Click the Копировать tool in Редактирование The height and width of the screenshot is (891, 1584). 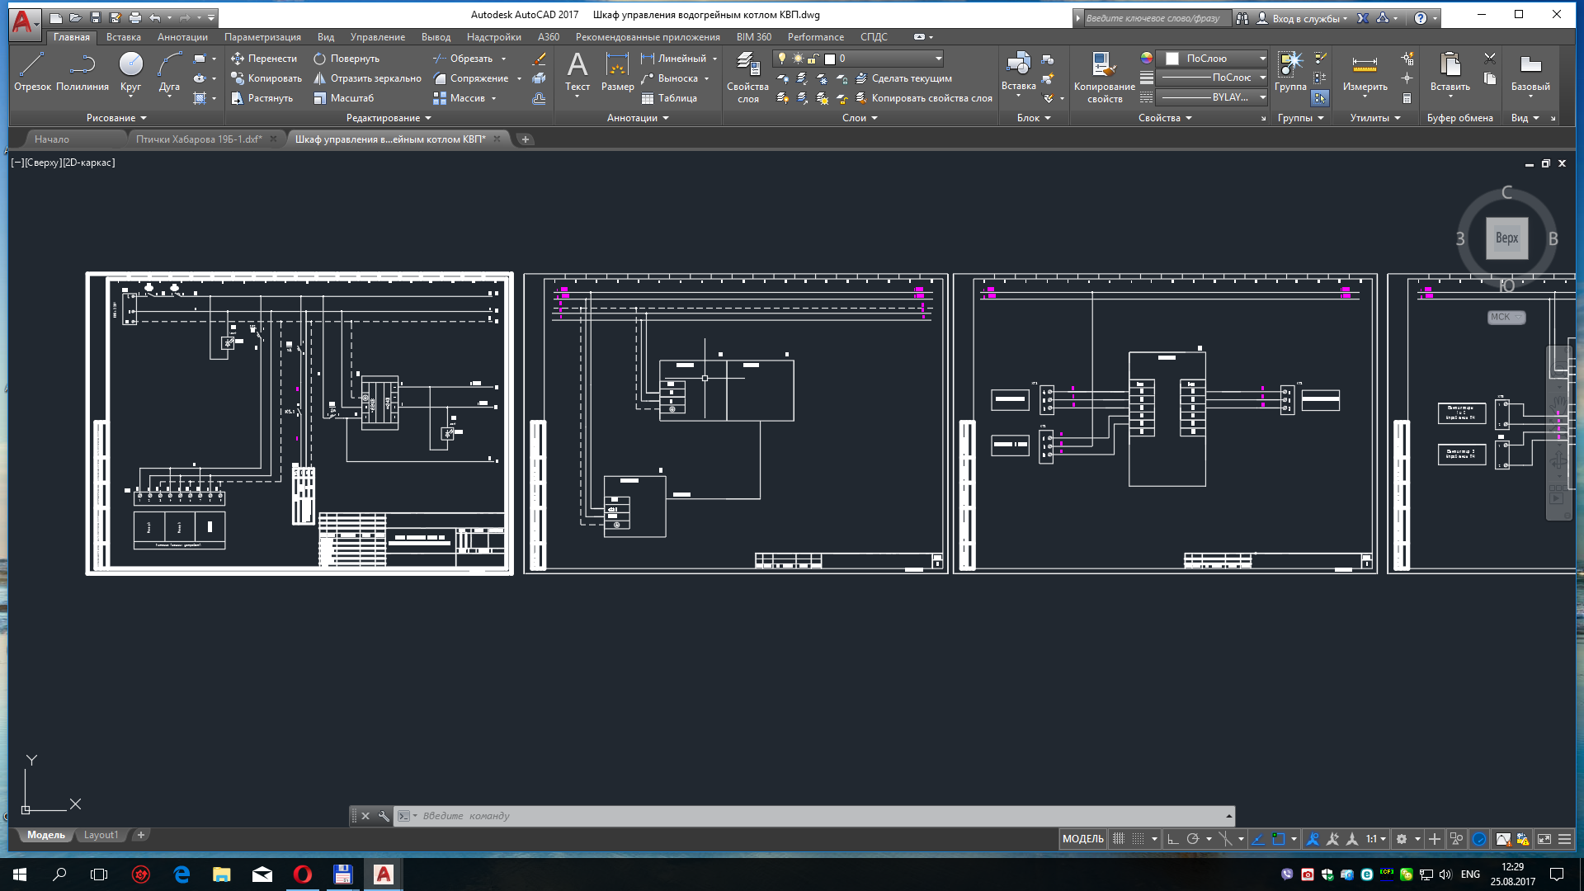tap(266, 78)
